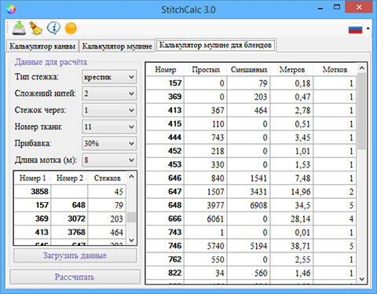Click the Стежков column header
The width and height of the screenshot is (377, 294).
click(107, 178)
